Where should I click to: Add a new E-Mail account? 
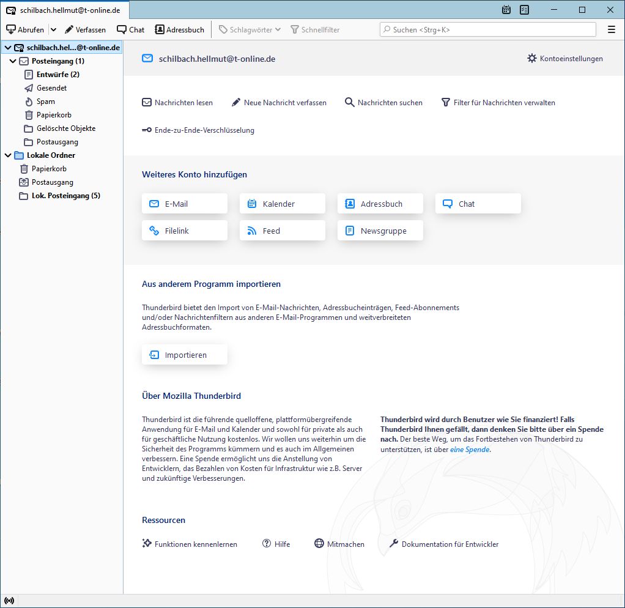coord(185,204)
